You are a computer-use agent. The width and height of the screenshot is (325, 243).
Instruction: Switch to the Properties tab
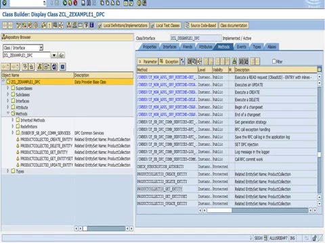point(150,47)
